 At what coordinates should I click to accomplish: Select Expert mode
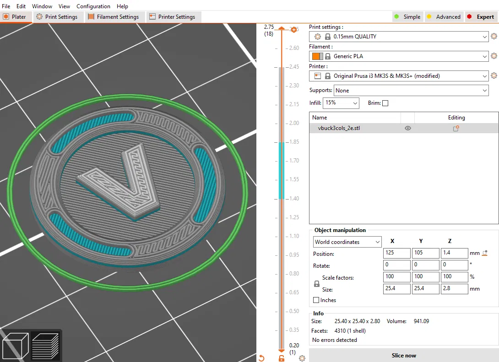[481, 17]
